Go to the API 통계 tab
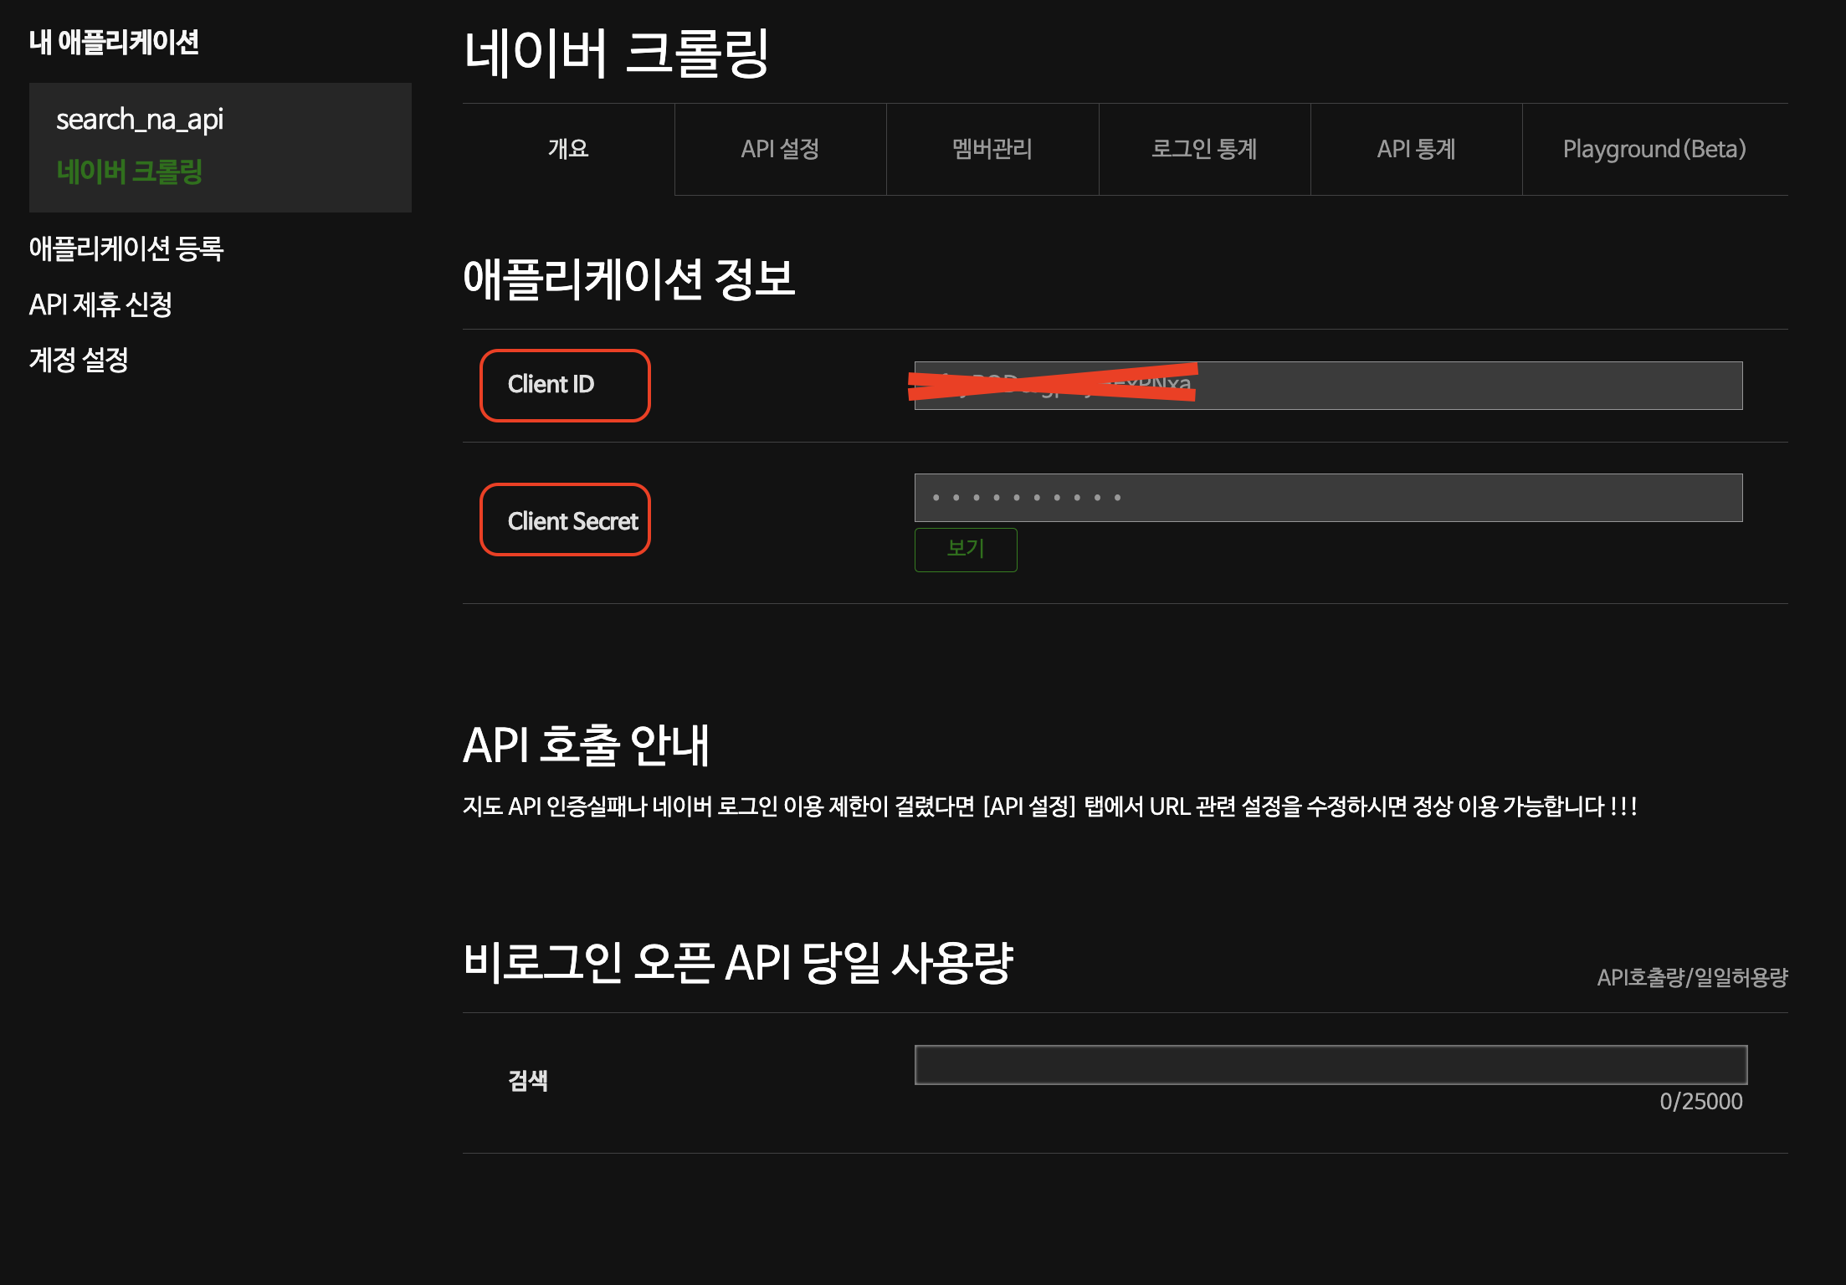Screen dimensions: 1846x1285 1416,149
